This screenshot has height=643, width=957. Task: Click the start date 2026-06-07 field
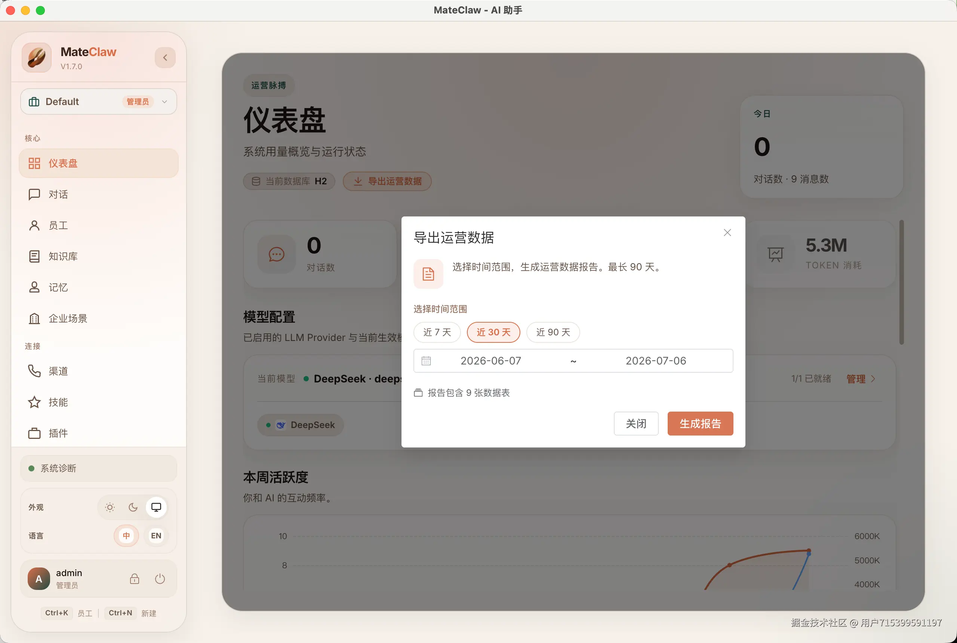[491, 361]
